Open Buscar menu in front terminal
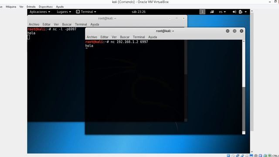Screen dimensions: 279x157 tap(125, 37)
